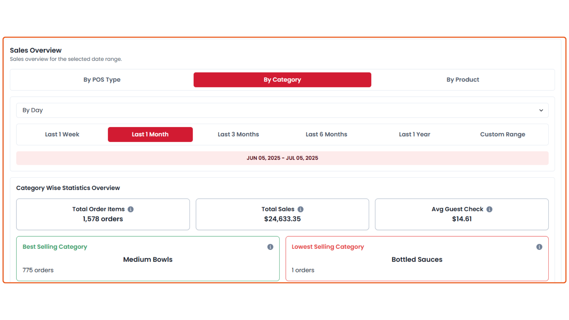Viewport: 569px width, 320px height.
Task: Select the By Category tab
Action: click(x=282, y=80)
